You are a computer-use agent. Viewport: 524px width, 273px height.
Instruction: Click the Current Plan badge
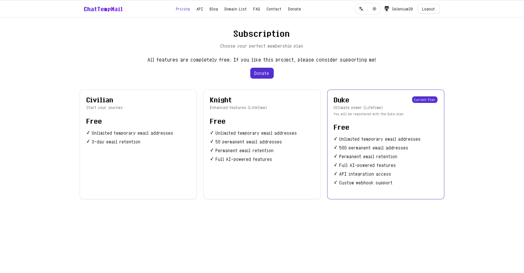click(424, 100)
